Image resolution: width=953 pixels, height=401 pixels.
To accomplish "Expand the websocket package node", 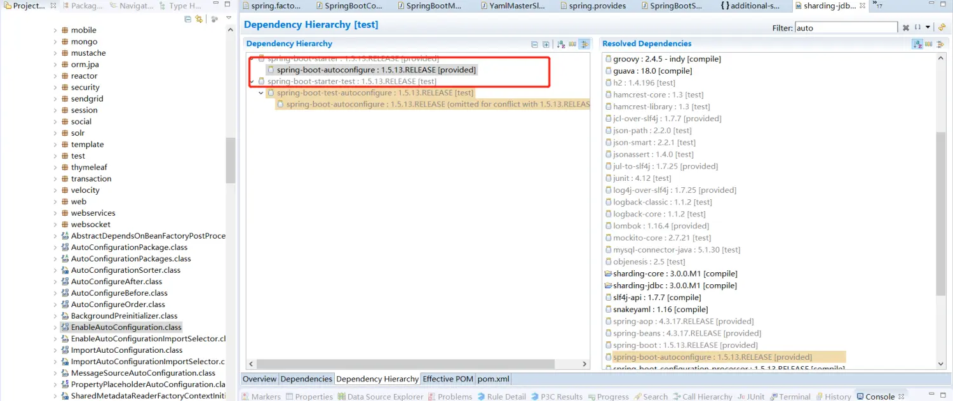I will [x=55, y=225].
